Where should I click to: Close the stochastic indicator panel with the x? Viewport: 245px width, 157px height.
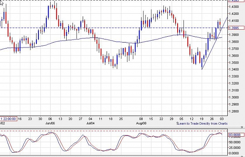243,127
